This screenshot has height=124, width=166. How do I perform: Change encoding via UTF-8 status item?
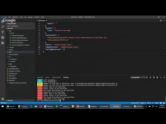[149, 103]
